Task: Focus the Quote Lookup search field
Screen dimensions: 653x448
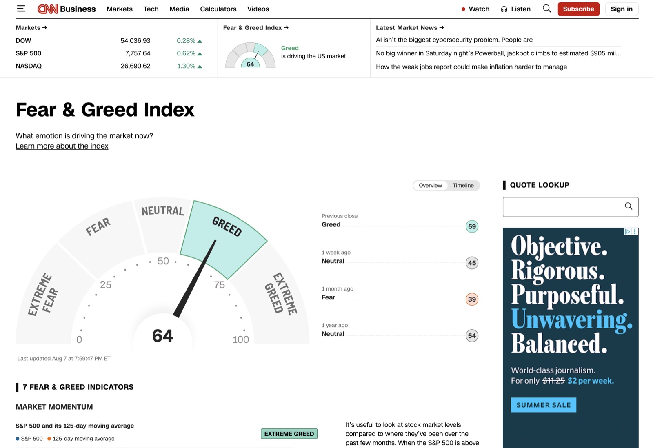Action: (571, 207)
